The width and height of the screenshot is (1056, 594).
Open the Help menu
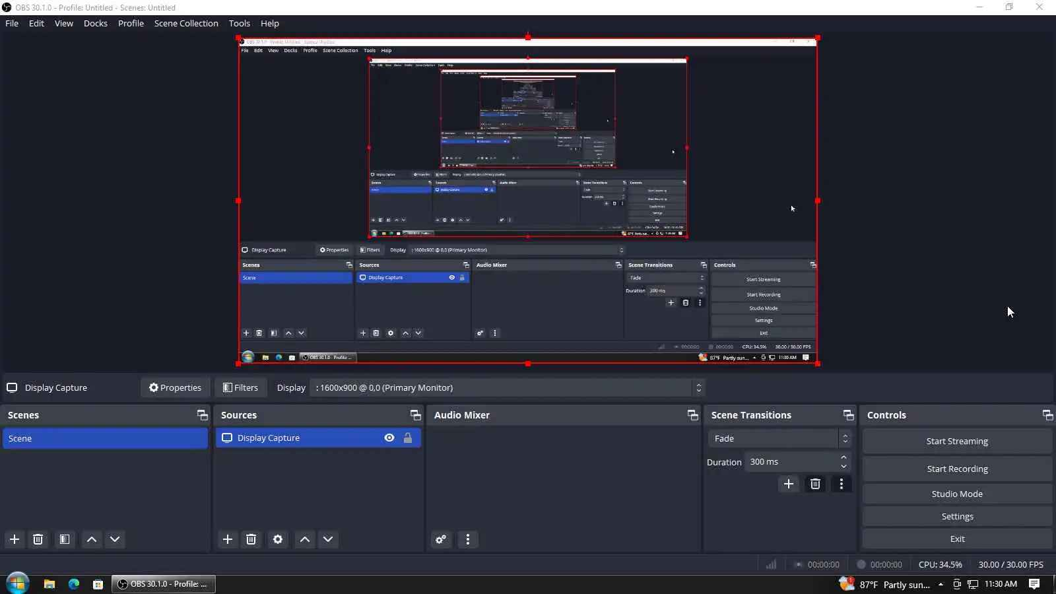tap(270, 23)
